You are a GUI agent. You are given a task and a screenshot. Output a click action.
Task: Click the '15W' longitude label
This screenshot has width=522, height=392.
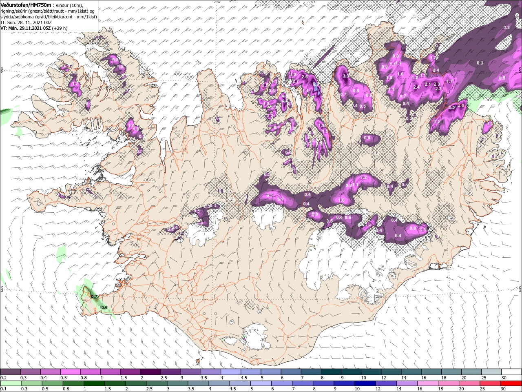tap(432, 2)
